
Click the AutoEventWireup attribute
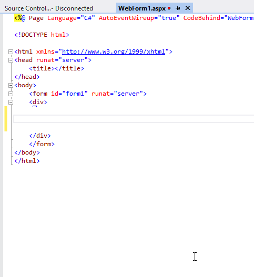(126, 18)
